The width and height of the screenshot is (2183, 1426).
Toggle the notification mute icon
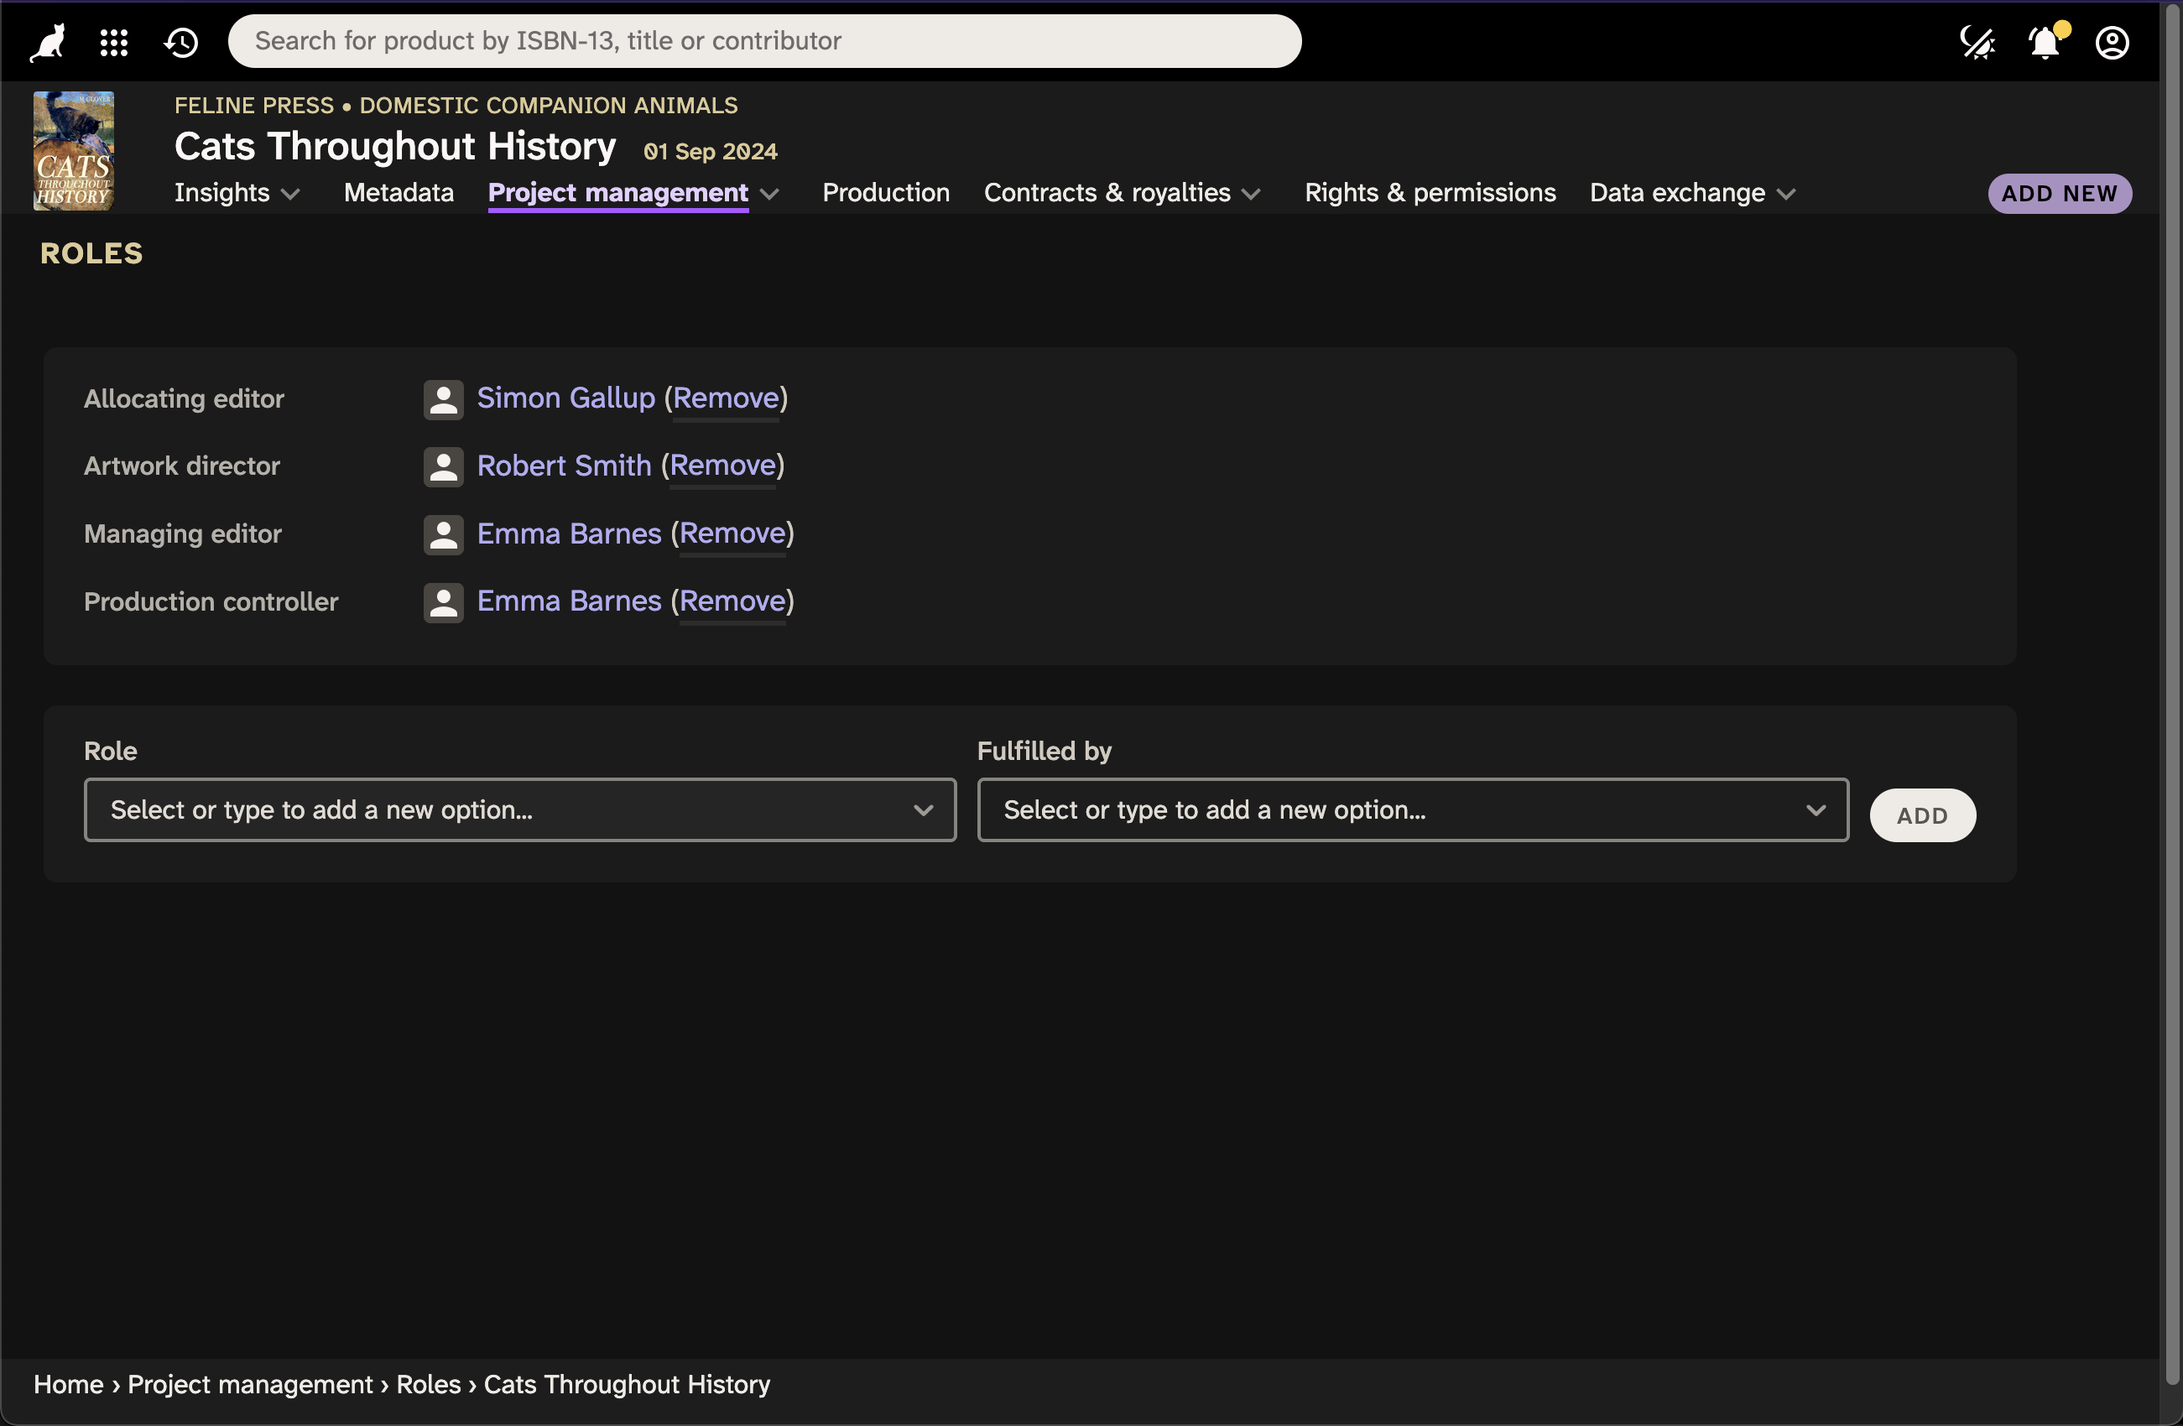1977,41
